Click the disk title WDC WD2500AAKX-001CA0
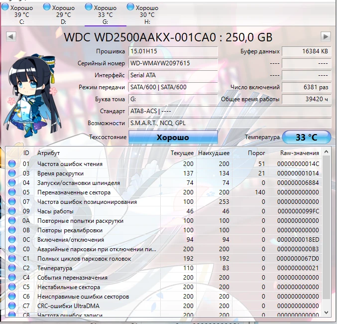Screen dimensions: 337x324 140,37
